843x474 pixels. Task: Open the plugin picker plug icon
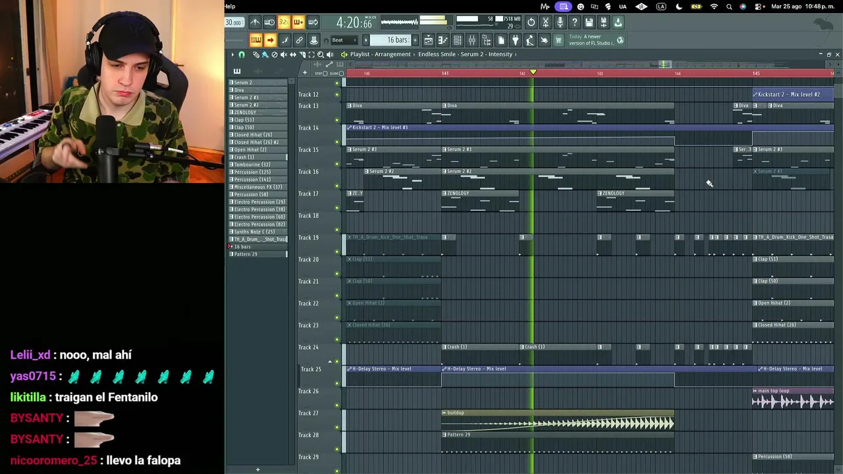[x=515, y=41]
